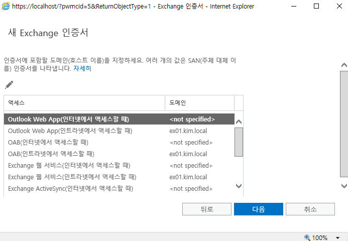This screenshot has height=241, width=348.
Task: Click the domain list scroll up arrow
Action: coord(239,122)
